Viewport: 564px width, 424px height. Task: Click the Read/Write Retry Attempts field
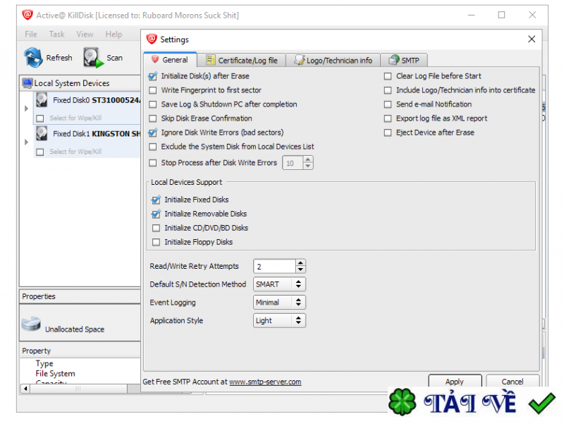click(x=274, y=267)
